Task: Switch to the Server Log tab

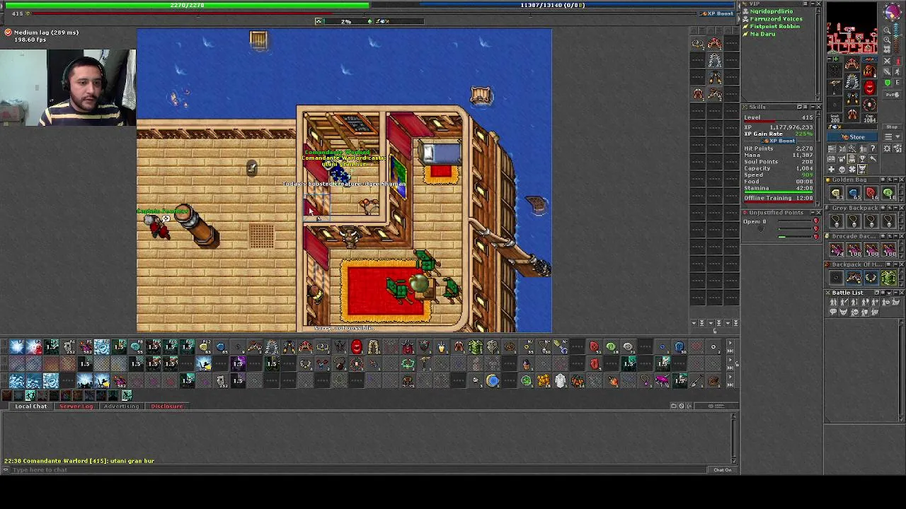Action: [x=76, y=406]
